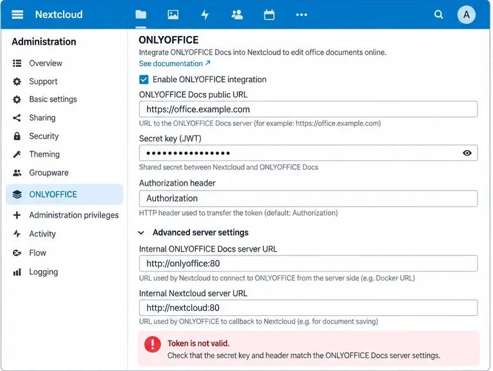Focus Internal Nextcloud server URL field
Screen dimensions: 493x371
tap(308, 308)
